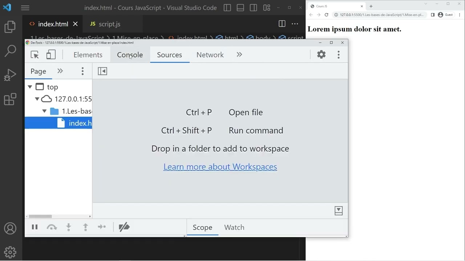Toggle the device toolbar icon

click(51, 55)
